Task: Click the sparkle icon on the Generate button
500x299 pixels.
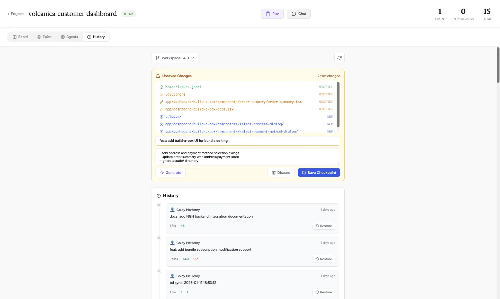Action: tap(162, 172)
